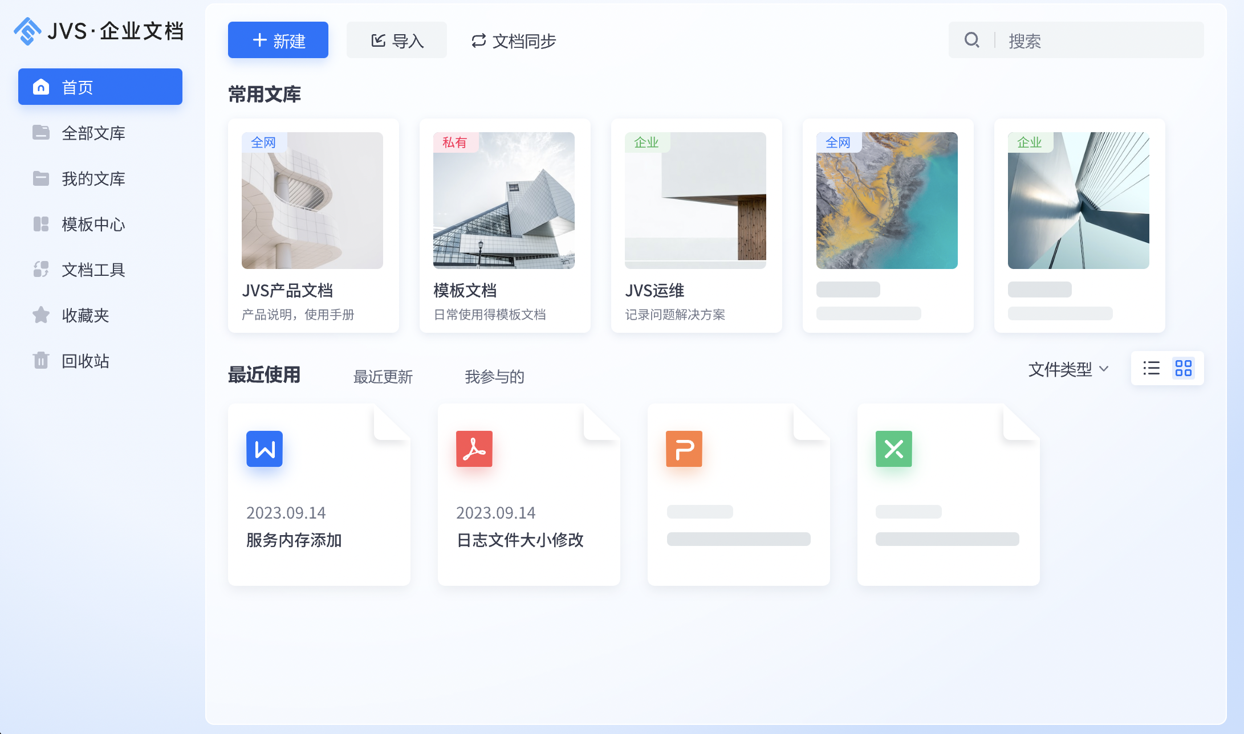
Task: Open 我的文库 in sidebar
Action: click(100, 178)
